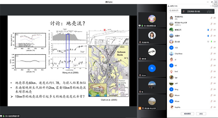Click the host badge icon on 郑文俊-中山大学 video tile
218x118 pixels.
pos(140,108)
